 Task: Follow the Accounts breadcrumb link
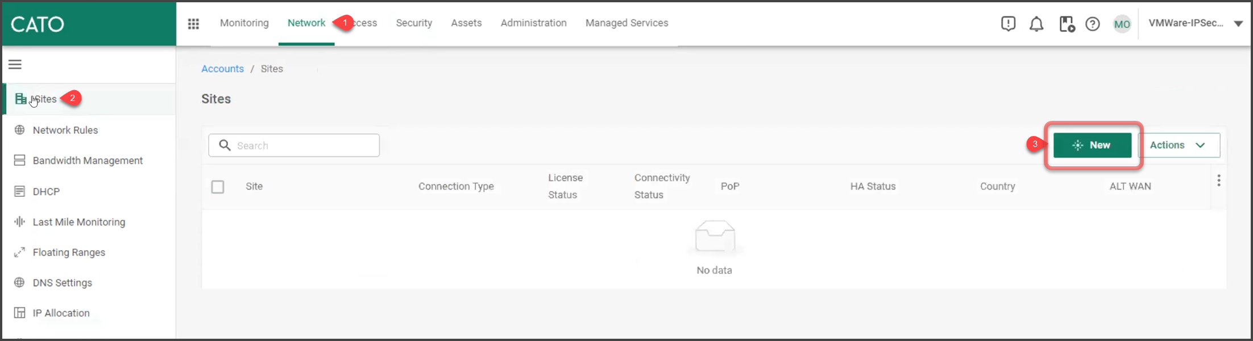pyautogui.click(x=222, y=69)
